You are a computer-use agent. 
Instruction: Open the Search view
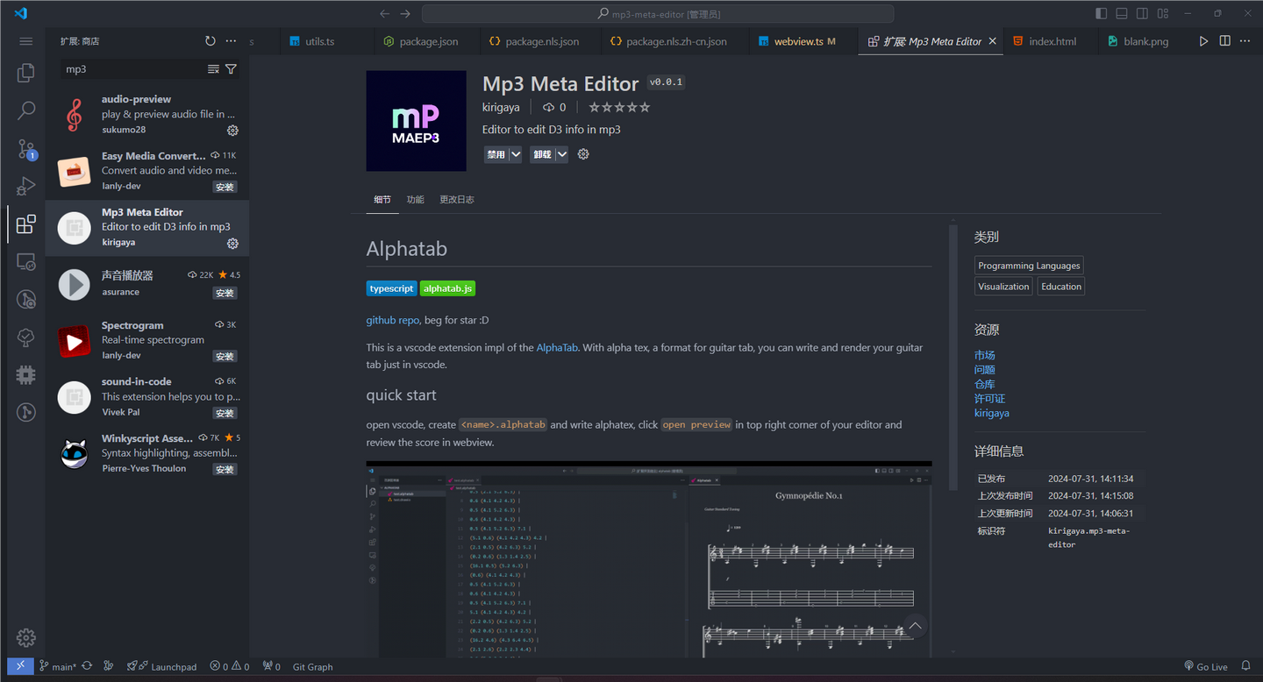point(25,110)
